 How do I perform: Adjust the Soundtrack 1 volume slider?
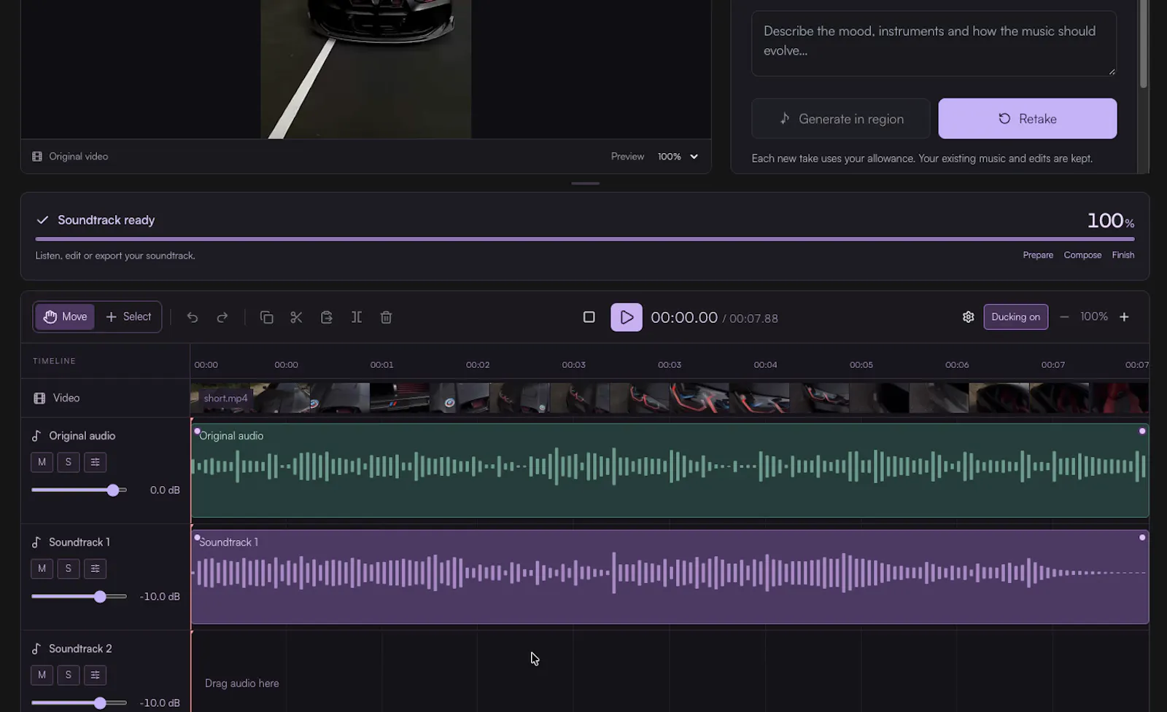[x=79, y=597]
